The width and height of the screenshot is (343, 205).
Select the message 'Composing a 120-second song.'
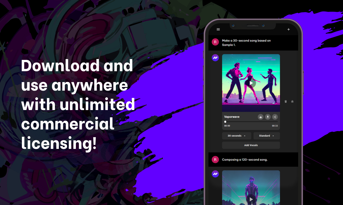click(245, 160)
